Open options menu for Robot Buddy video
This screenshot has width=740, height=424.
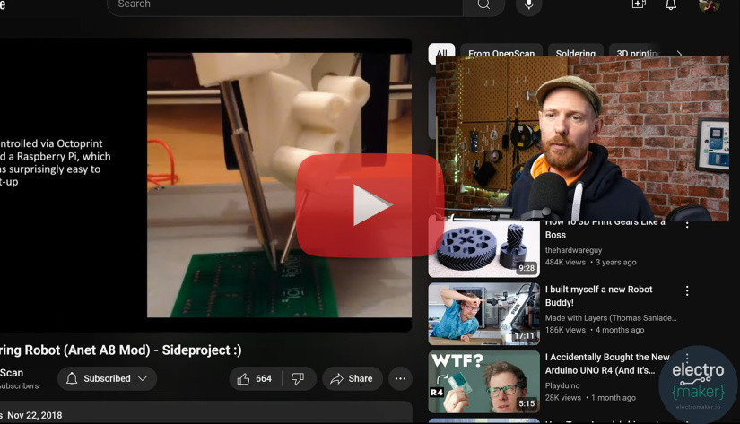point(687,290)
